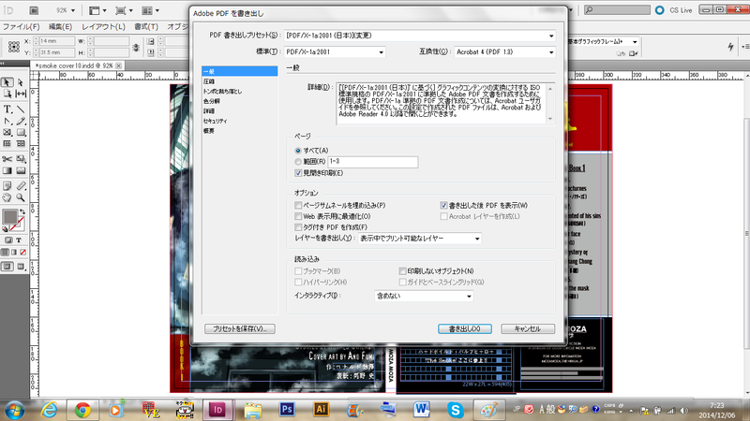The height and width of the screenshot is (421, 750).
Task: Select the Page tool
Action: click(x=7, y=94)
